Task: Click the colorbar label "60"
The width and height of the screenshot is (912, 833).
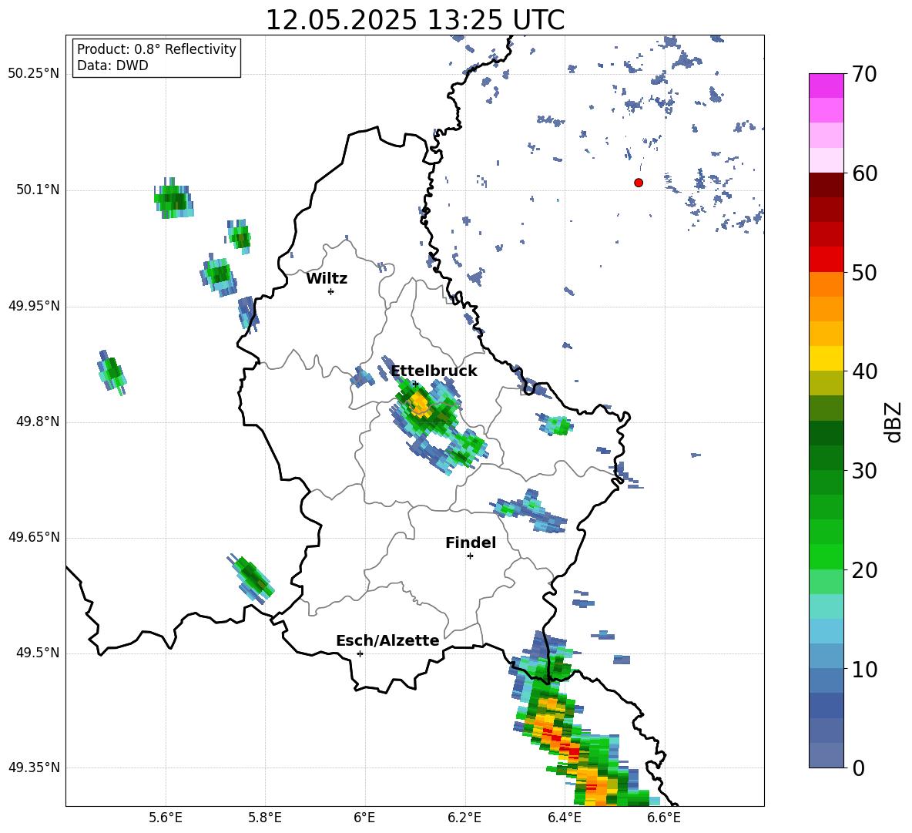Action: 864,173
